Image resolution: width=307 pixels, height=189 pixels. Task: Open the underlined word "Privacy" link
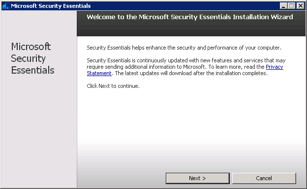pos(275,67)
